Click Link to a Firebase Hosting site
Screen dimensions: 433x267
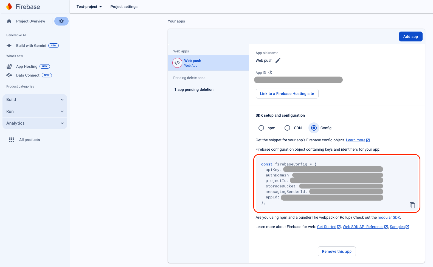287,94
